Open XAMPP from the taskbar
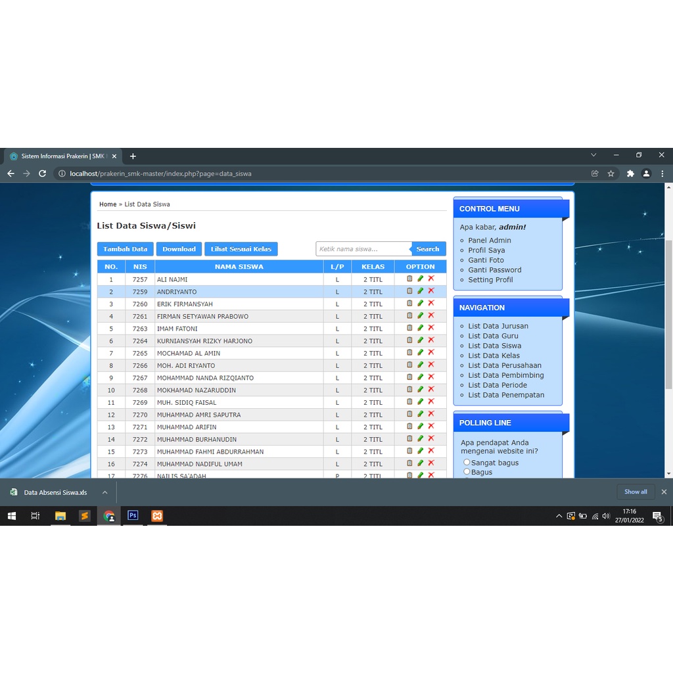 (157, 515)
